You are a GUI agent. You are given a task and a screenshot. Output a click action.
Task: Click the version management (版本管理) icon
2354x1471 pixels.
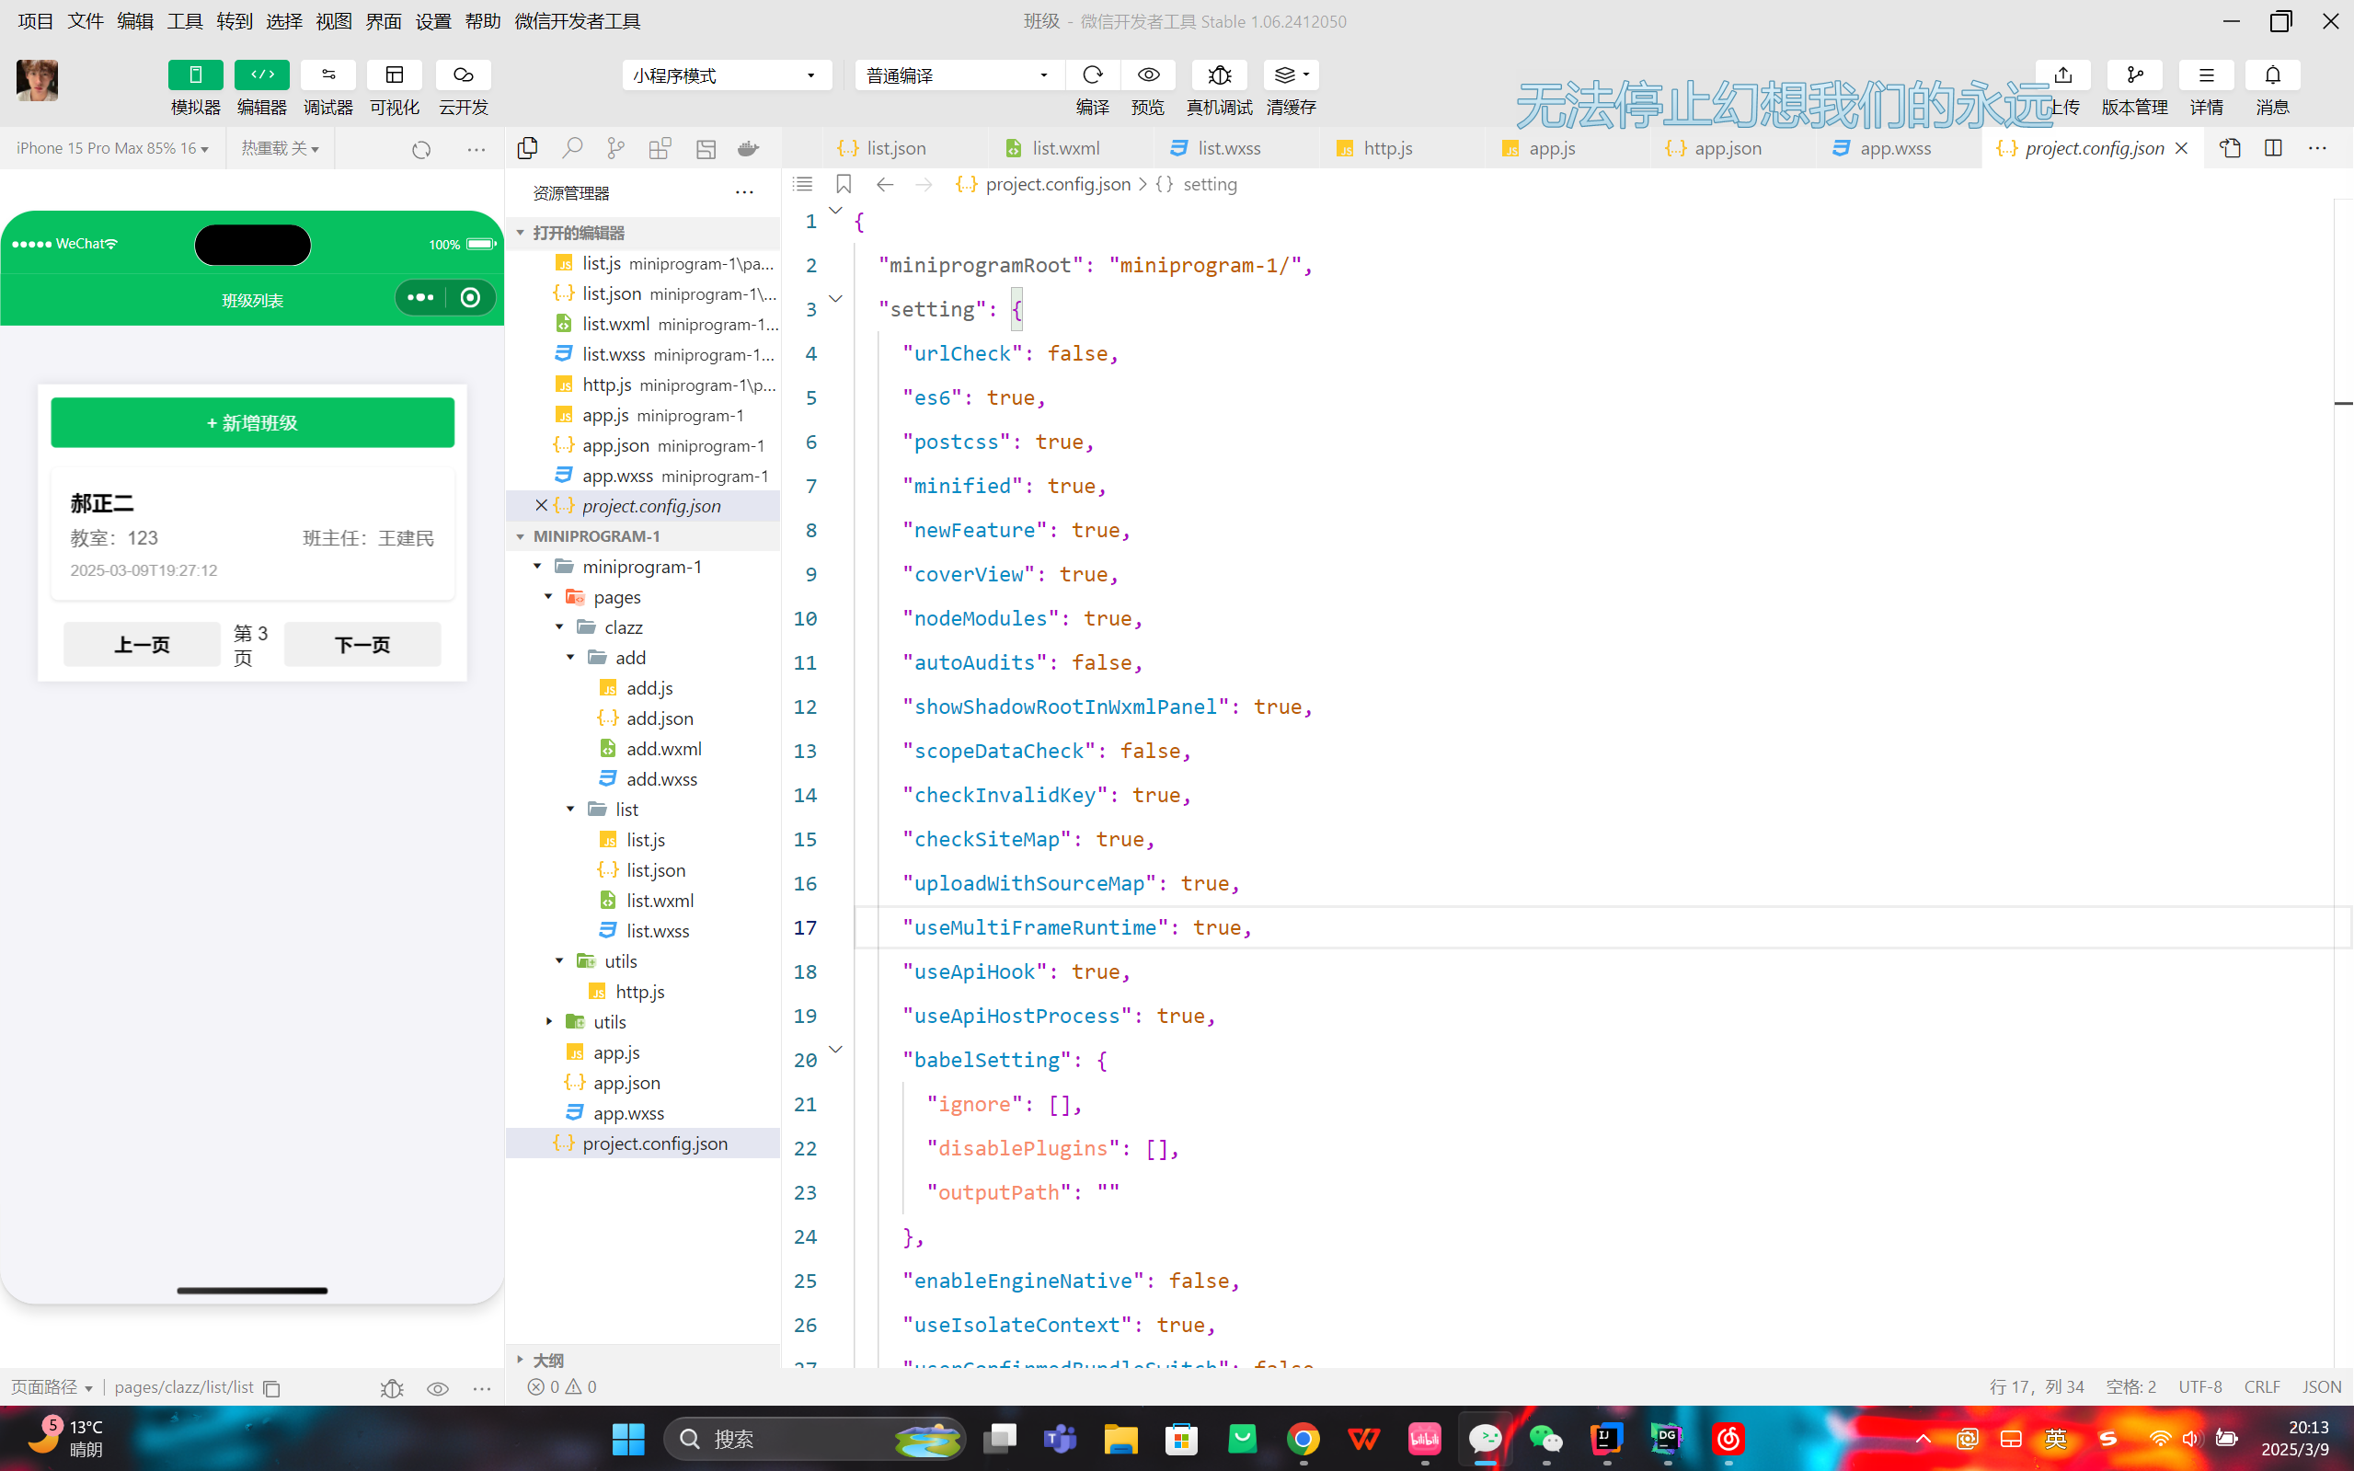tap(2134, 75)
